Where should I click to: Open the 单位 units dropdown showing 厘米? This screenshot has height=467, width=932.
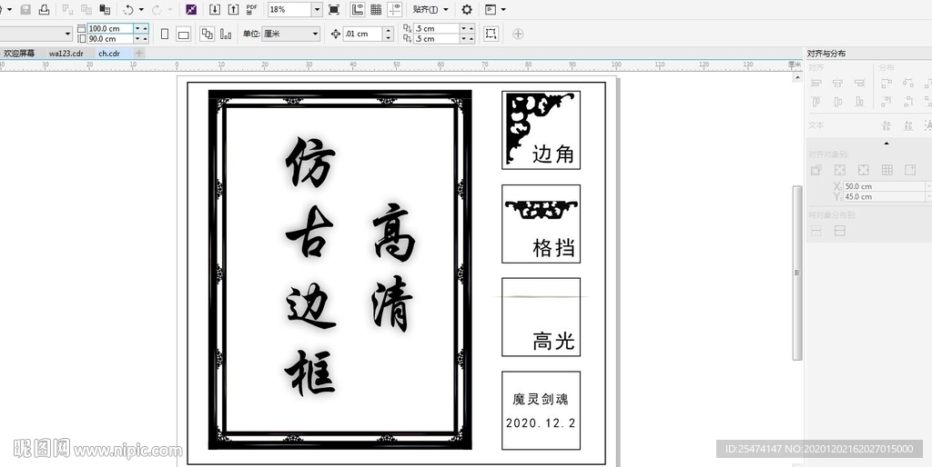point(315,34)
